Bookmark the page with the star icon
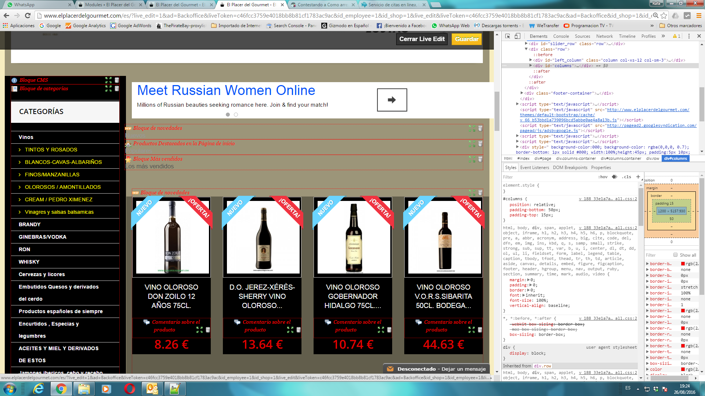This screenshot has height=396, width=705. pyautogui.click(x=664, y=15)
